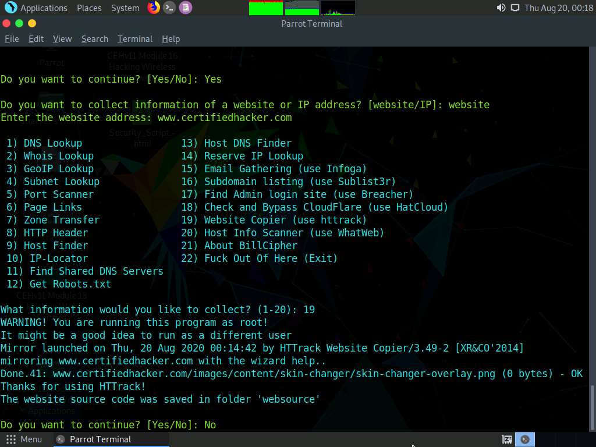Image resolution: width=596 pixels, height=447 pixels.
Task: Click the text '2) Whois Lookup'
Action: click(50, 156)
